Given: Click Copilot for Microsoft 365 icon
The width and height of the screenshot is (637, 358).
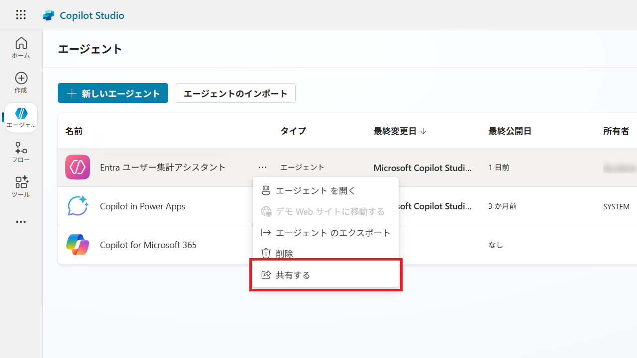Looking at the screenshot, I should coord(78,245).
